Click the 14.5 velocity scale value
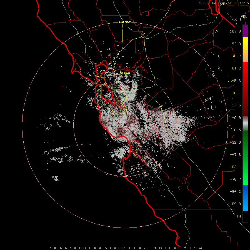The width and height of the screenshot is (250, 250). 236,105
